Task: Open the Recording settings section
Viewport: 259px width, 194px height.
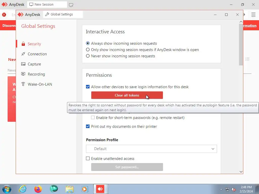Action: pos(36,74)
